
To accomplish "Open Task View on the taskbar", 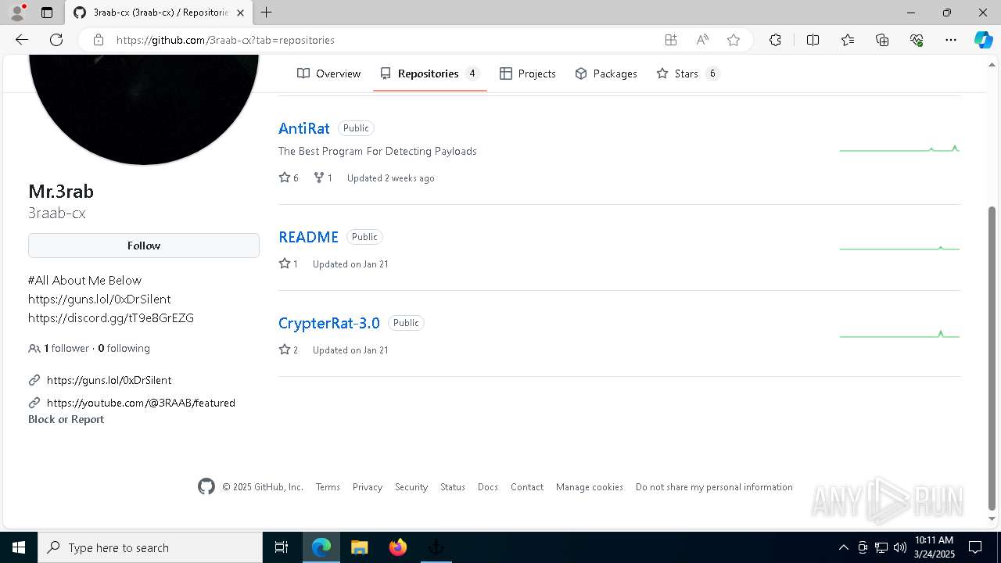I will (x=282, y=547).
